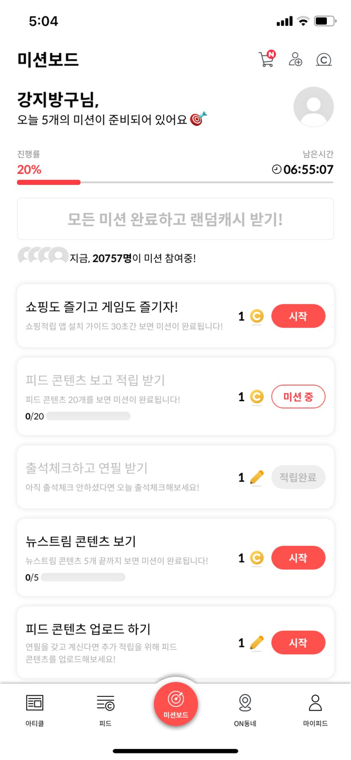Click the red mission progress bar
Image resolution: width=351 pixels, height=760 pixels.
coord(49,182)
